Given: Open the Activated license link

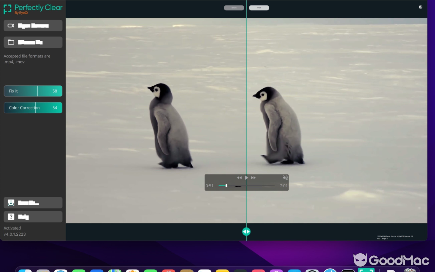Looking at the screenshot, I should click(x=12, y=228).
